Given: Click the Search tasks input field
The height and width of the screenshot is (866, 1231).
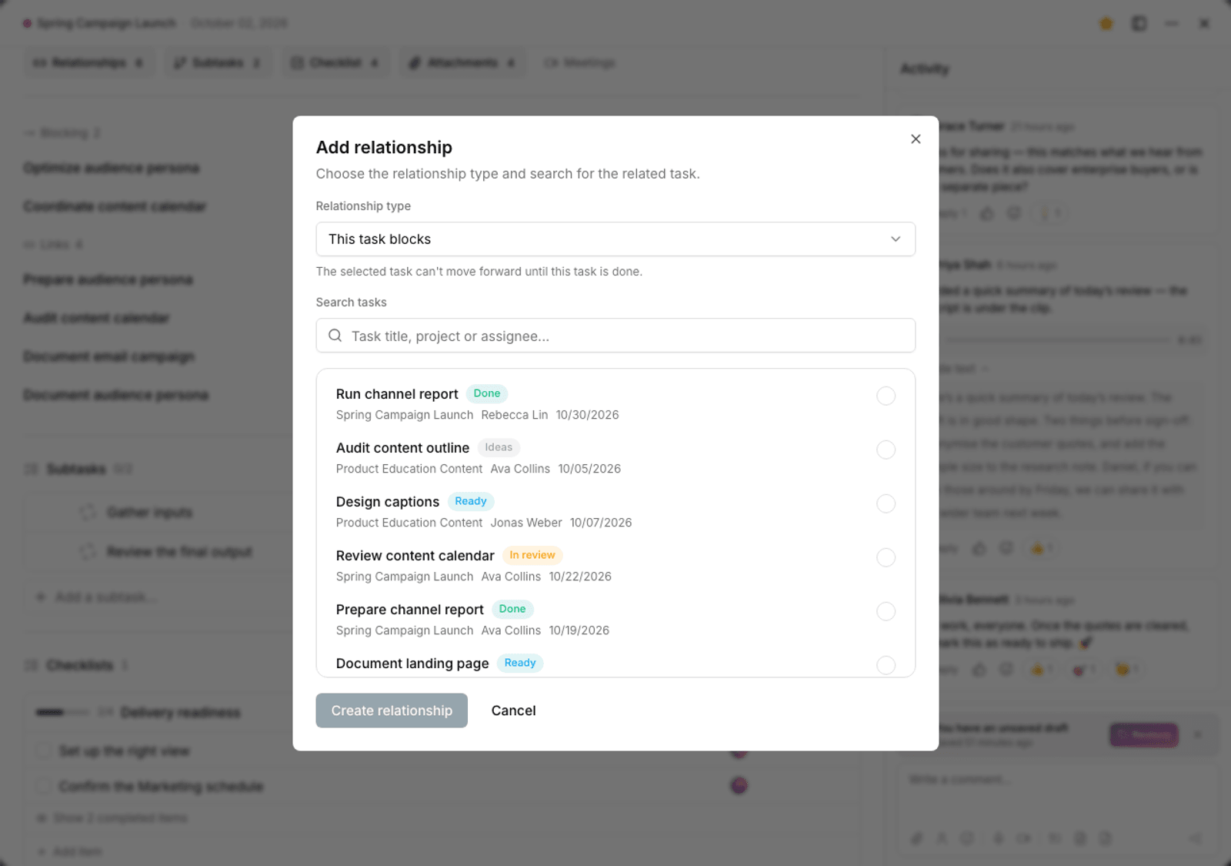Looking at the screenshot, I should (x=615, y=336).
